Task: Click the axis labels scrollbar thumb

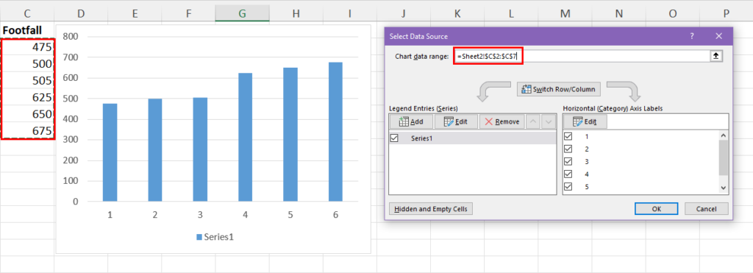Action: [724, 157]
